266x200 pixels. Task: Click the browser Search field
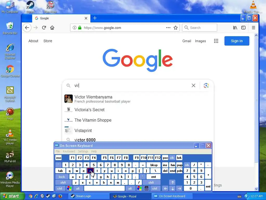(199, 28)
